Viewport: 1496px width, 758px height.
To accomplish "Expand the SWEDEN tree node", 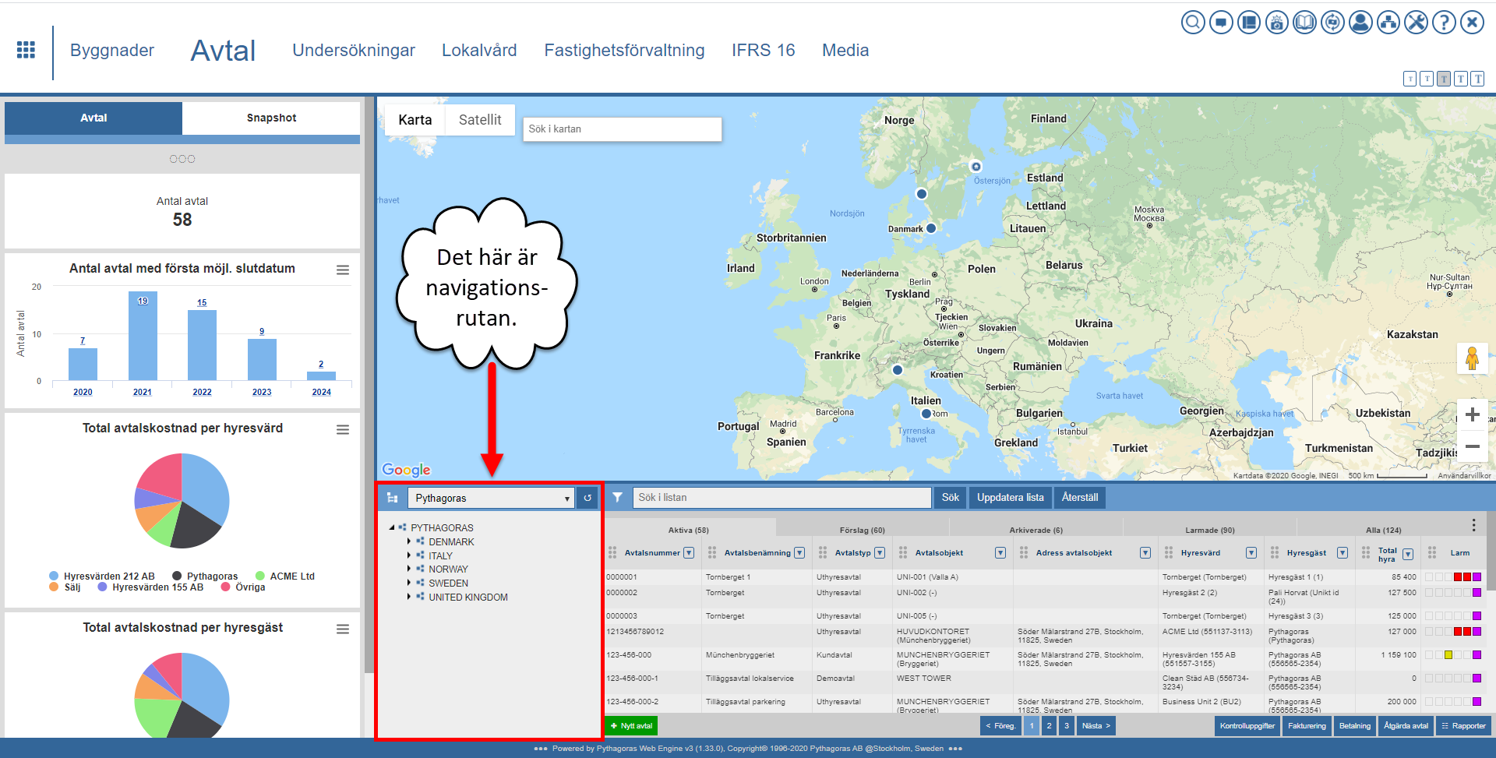I will pyautogui.click(x=409, y=583).
